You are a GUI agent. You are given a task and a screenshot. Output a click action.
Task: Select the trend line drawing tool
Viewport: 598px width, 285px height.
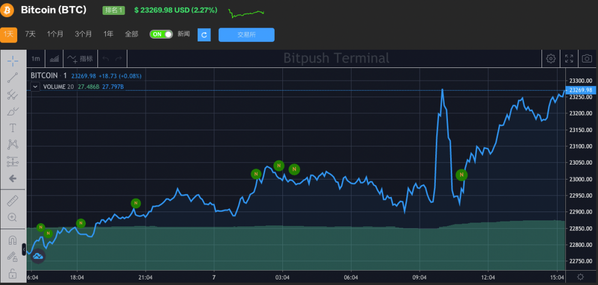pyautogui.click(x=13, y=78)
